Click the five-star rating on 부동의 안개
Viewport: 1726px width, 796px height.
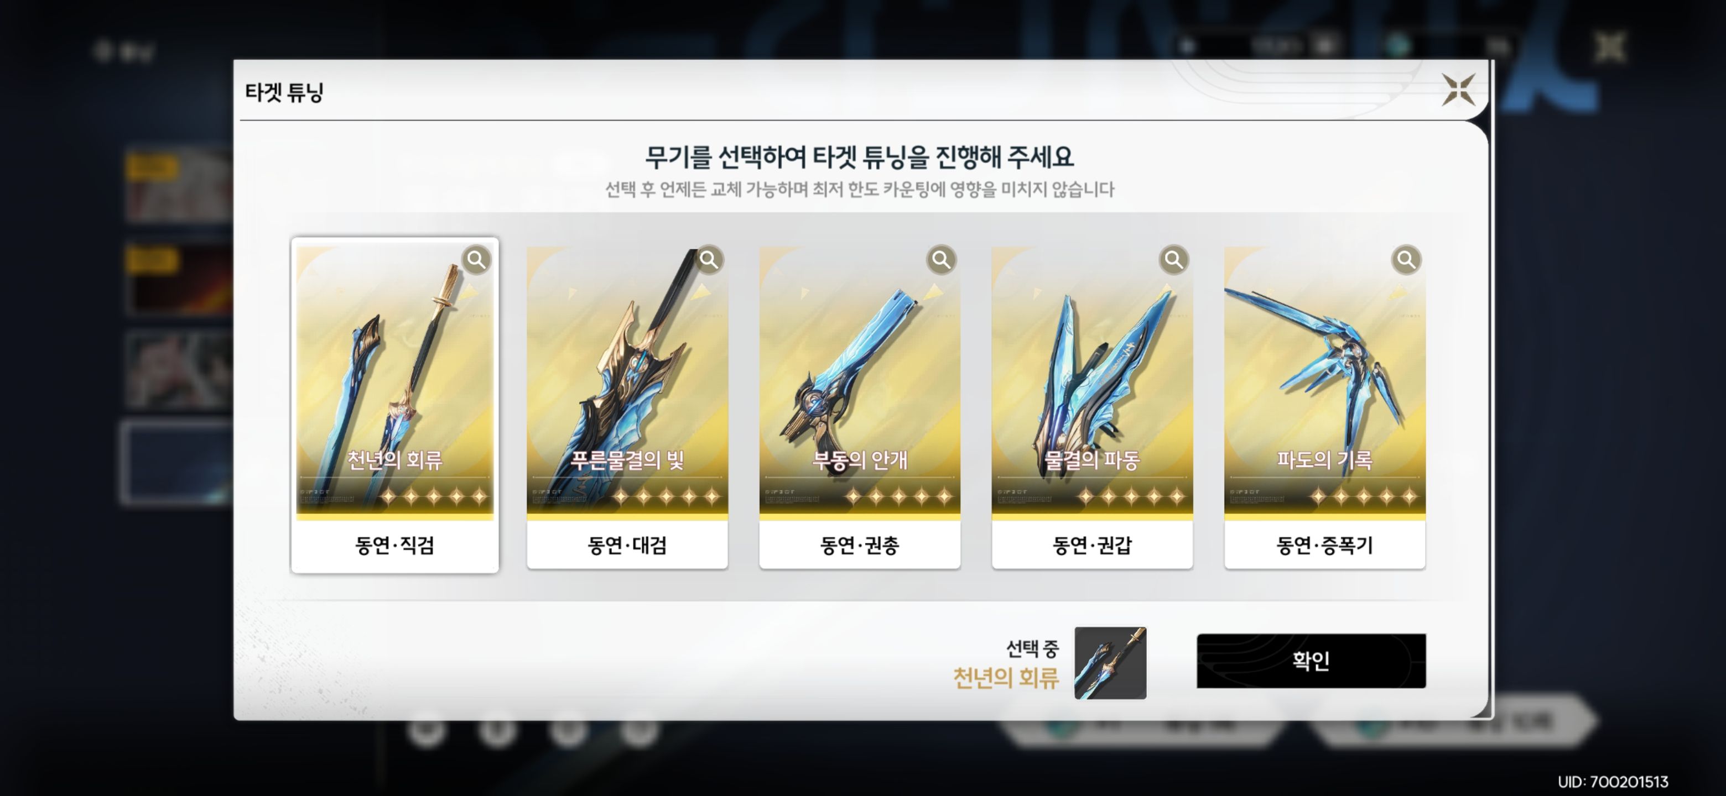(898, 496)
